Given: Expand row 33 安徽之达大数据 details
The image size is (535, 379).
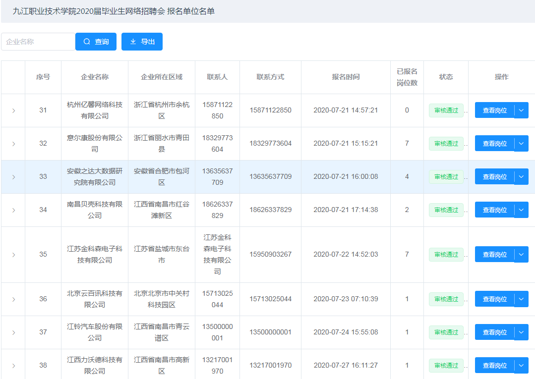Looking at the screenshot, I should pyautogui.click(x=13, y=177).
